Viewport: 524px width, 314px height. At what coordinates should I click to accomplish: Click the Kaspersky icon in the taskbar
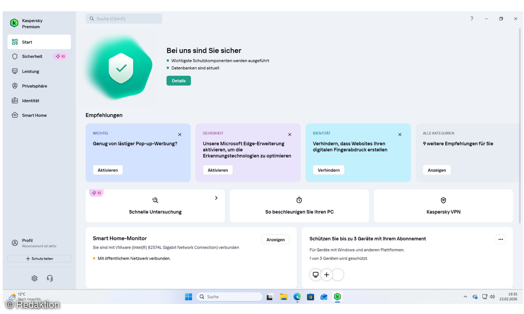coord(337,297)
